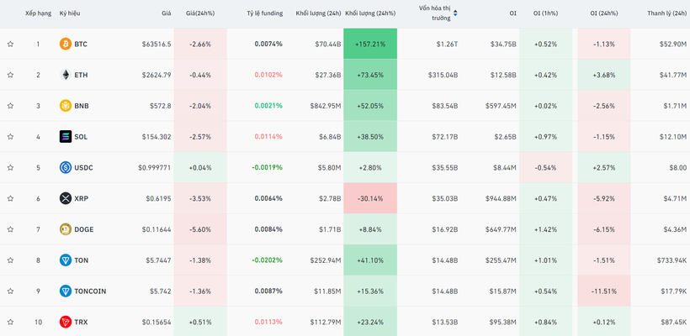The width and height of the screenshot is (690, 336).
Task: Click the Solana (SOL) coin icon
Action: pyautogui.click(x=66, y=137)
